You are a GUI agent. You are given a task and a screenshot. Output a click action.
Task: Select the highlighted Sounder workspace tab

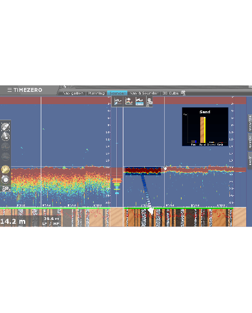click(118, 93)
